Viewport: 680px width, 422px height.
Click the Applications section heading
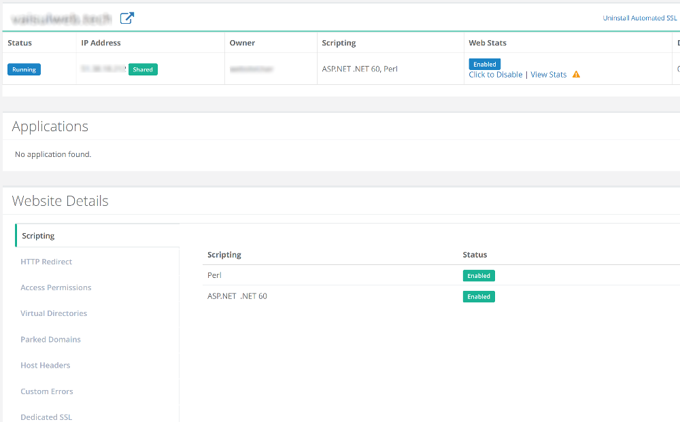click(50, 126)
